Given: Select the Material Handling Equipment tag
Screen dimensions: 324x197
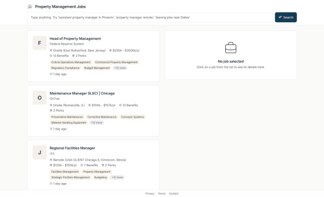Looking at the screenshot, I should (x=69, y=123).
